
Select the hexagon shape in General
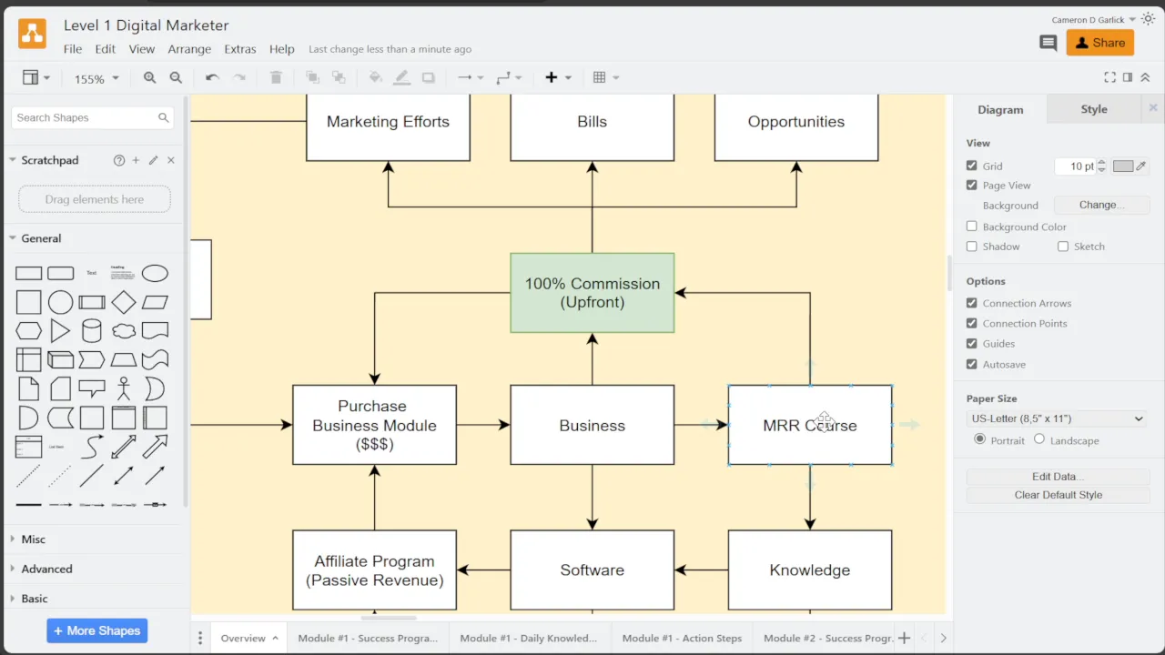(29, 331)
